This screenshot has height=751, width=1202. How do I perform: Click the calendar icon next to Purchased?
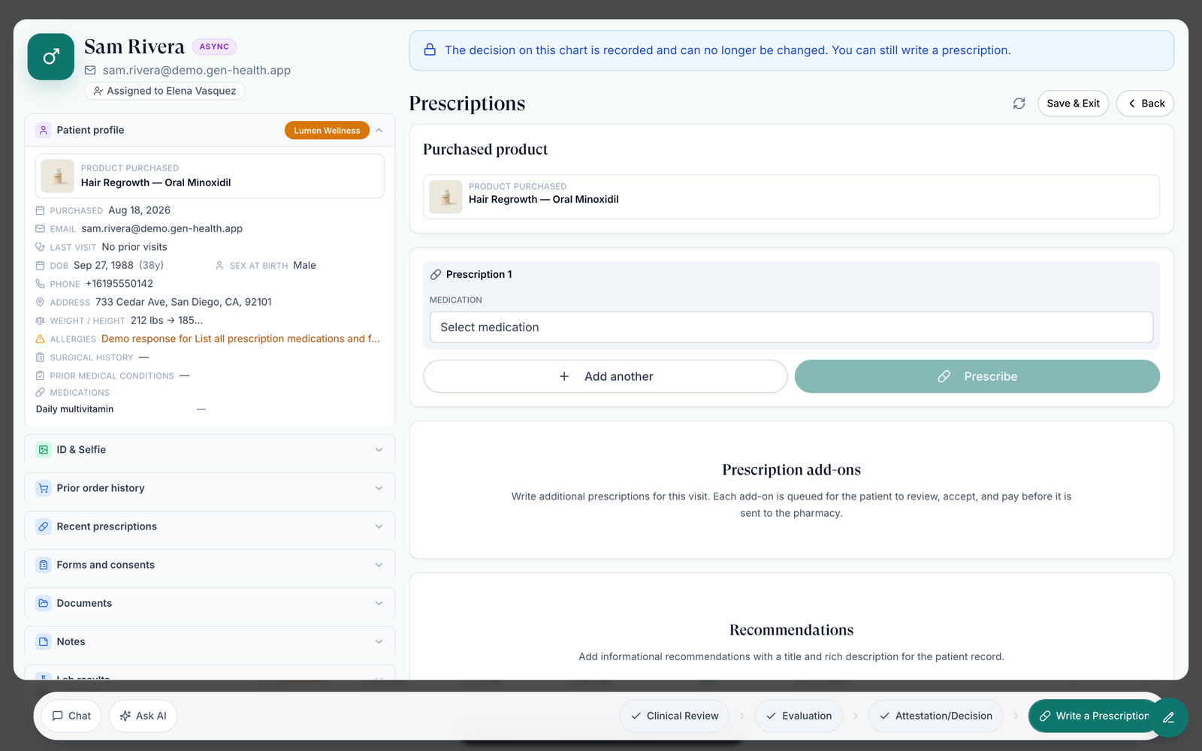click(41, 210)
